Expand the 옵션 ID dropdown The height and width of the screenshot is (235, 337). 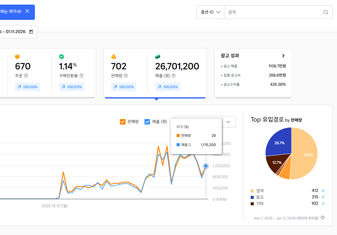pyautogui.click(x=210, y=12)
